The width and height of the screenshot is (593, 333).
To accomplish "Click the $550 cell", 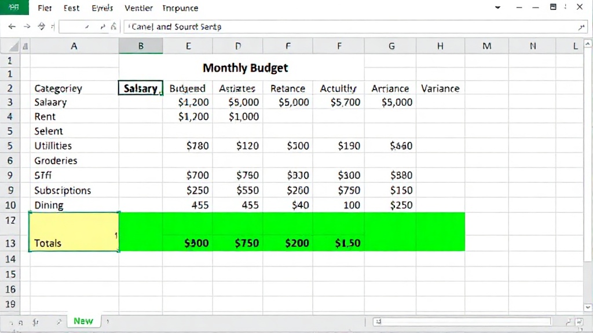I will (238, 190).
